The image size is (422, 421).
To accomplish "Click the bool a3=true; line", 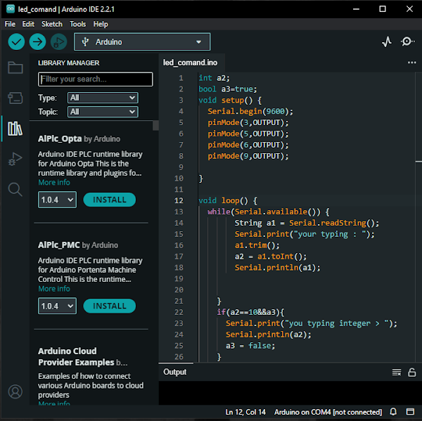I will click(x=228, y=89).
